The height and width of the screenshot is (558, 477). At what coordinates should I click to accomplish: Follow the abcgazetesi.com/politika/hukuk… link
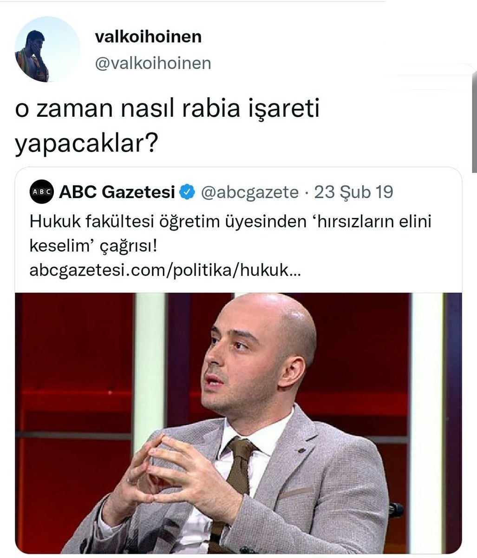(x=165, y=270)
